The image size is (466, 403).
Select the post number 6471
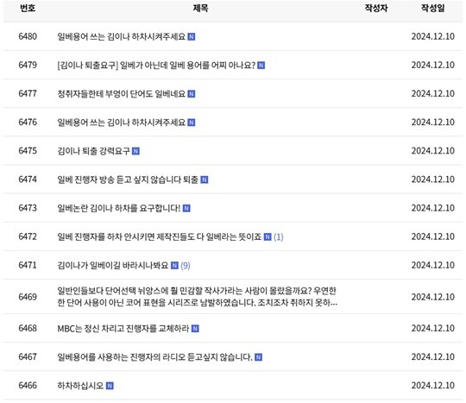[28, 265]
